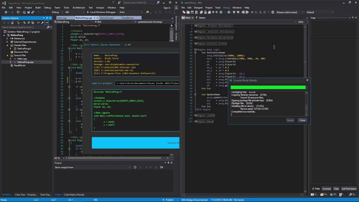Screen dimensions: 359x202
Task: Expand Header Files folder in Solution Explorer
Action: [7, 45]
